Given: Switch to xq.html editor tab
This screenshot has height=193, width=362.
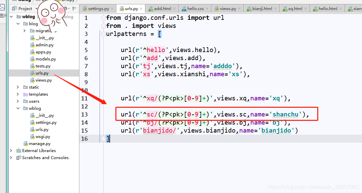Looking at the screenshot, I should (295, 9).
